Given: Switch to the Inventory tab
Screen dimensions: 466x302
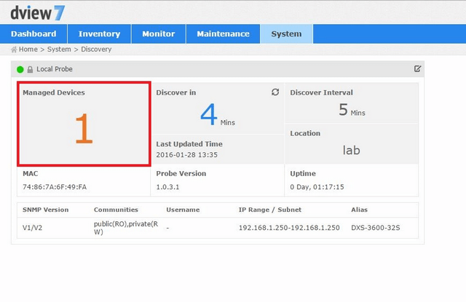Looking at the screenshot, I should [x=99, y=33].
